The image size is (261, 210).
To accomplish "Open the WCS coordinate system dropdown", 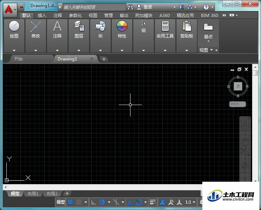I will [238, 104].
